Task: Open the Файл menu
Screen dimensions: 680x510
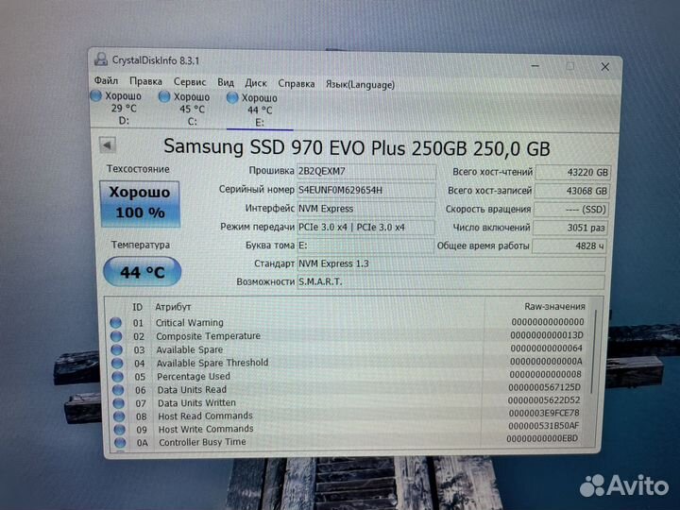Action: click(x=106, y=80)
